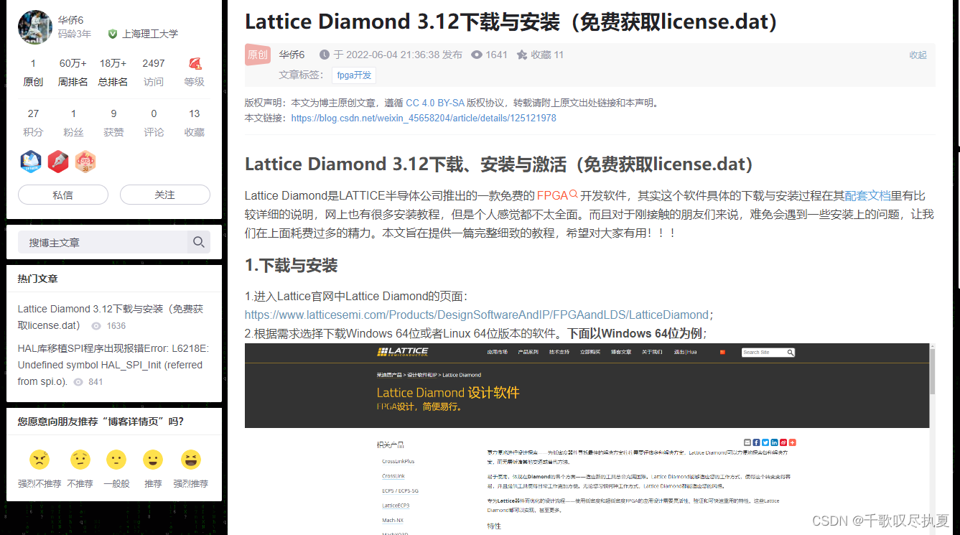Collapse the article info using 收起
Screen dimensions: 960x535
(918, 55)
